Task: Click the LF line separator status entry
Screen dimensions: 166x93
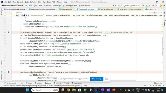Action: click(150, 86)
